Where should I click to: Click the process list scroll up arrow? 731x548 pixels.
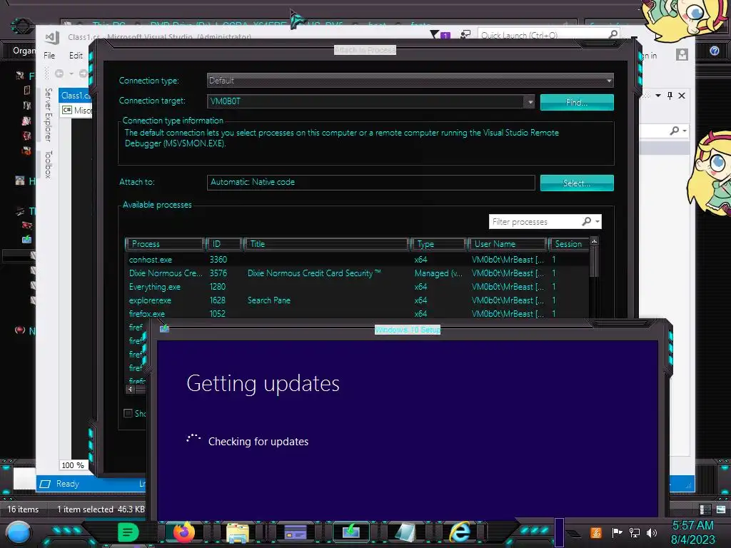tap(594, 241)
